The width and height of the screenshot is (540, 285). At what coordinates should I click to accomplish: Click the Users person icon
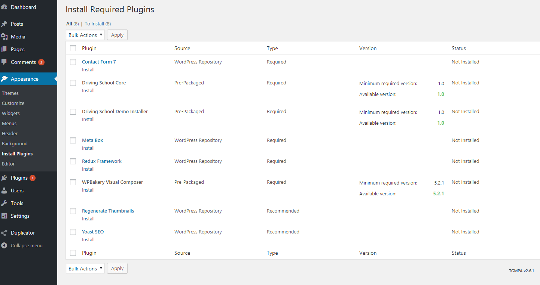pyautogui.click(x=4, y=190)
